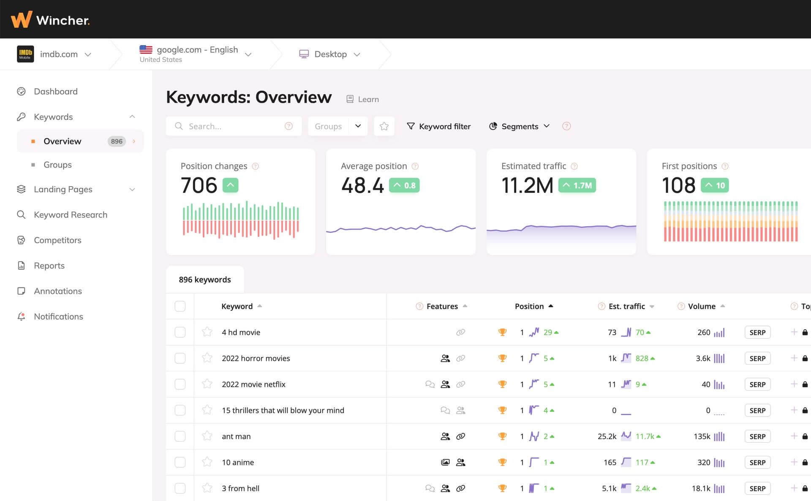Screen dimensions: 811x501
Task: Click the help icon next to Segments
Action: [566, 126]
